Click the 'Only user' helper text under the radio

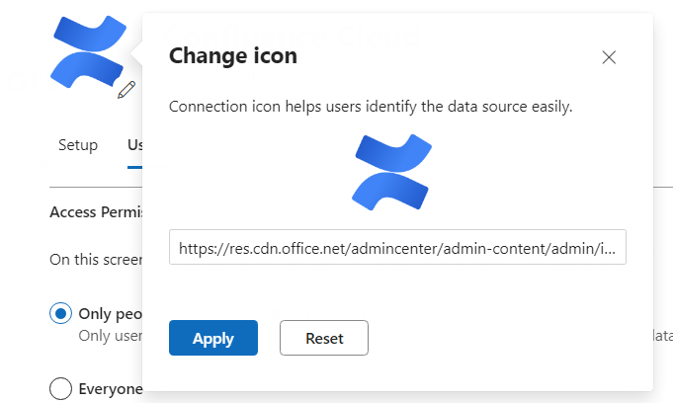110,335
